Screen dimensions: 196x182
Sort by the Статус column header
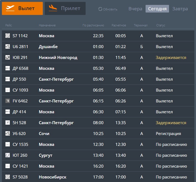[161, 26]
